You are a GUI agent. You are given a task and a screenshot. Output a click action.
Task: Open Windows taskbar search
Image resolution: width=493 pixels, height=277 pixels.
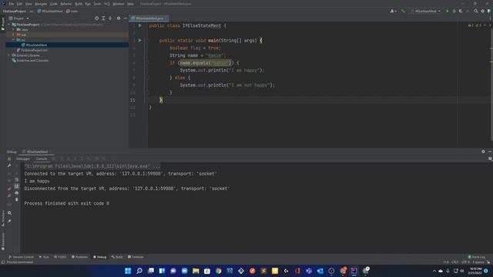point(139,271)
